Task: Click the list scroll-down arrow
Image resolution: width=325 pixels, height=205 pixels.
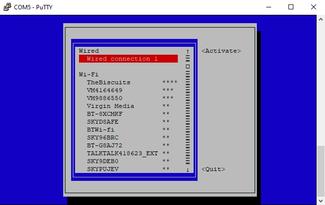Action: click(188, 170)
